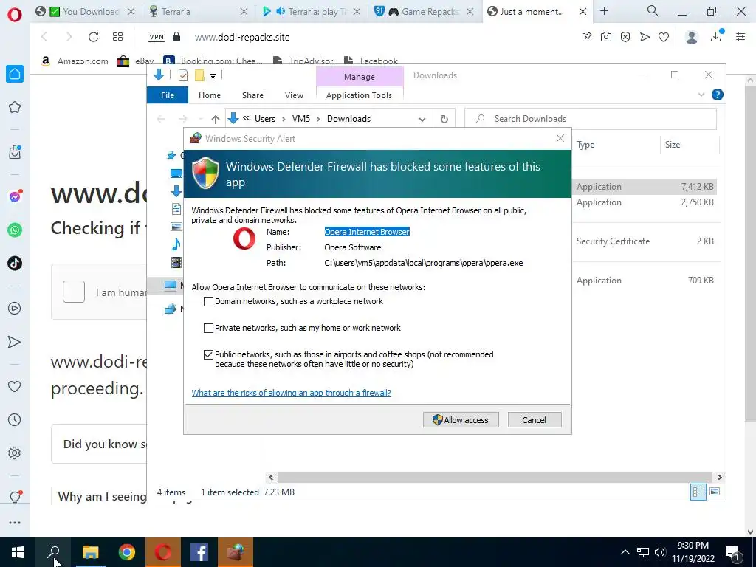Go up one folder level
756x567 pixels.
(x=215, y=119)
